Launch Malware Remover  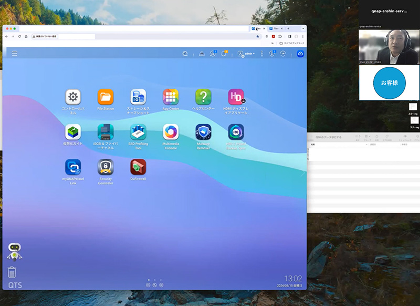point(203,132)
